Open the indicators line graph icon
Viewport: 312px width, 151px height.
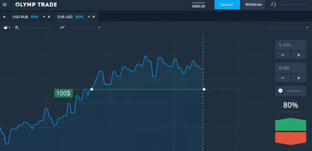pos(62,27)
